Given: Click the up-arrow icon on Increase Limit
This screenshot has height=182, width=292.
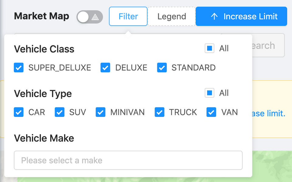Looking at the screenshot, I should 214,16.
